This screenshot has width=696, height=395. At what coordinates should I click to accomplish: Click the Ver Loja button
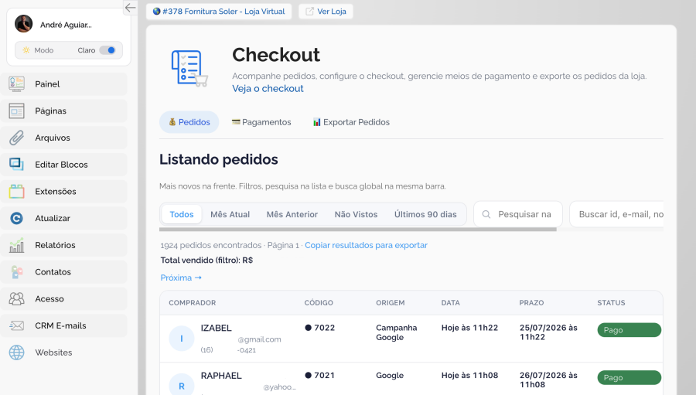[x=326, y=11]
